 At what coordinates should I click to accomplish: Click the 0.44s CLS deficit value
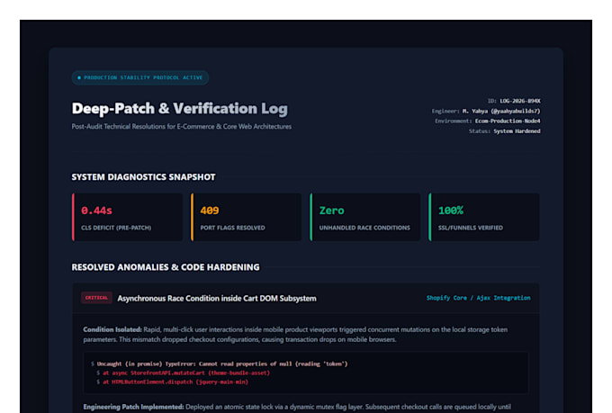(x=96, y=211)
